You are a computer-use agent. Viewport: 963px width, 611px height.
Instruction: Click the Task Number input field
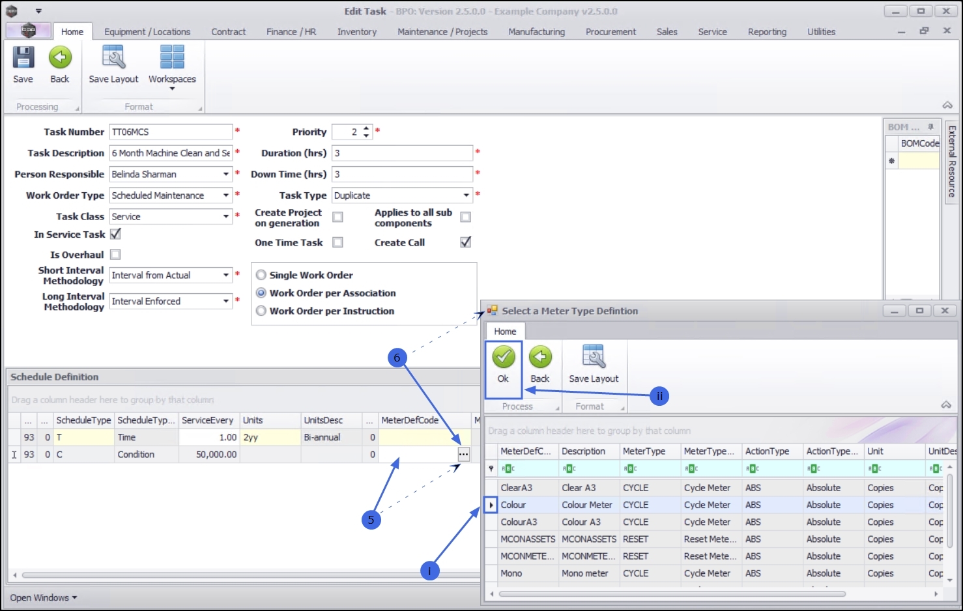coord(171,132)
